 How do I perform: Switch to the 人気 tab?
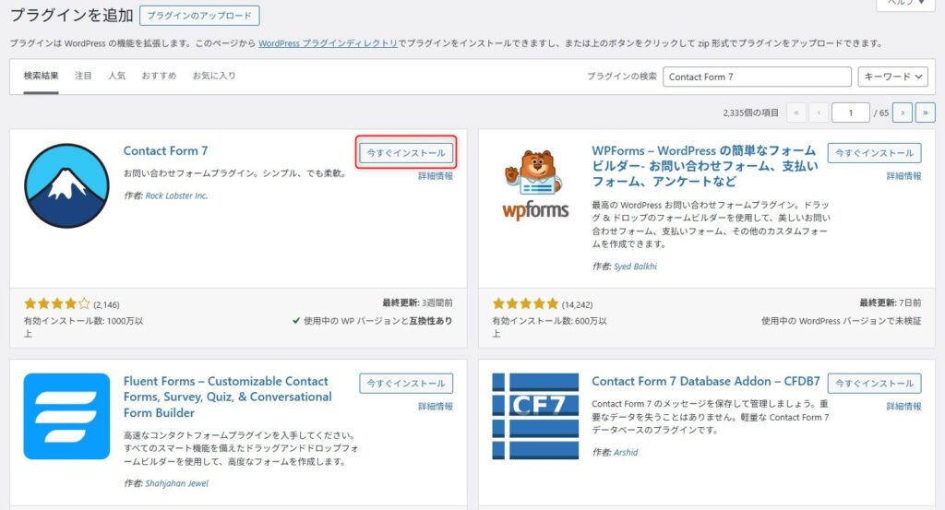click(116, 76)
